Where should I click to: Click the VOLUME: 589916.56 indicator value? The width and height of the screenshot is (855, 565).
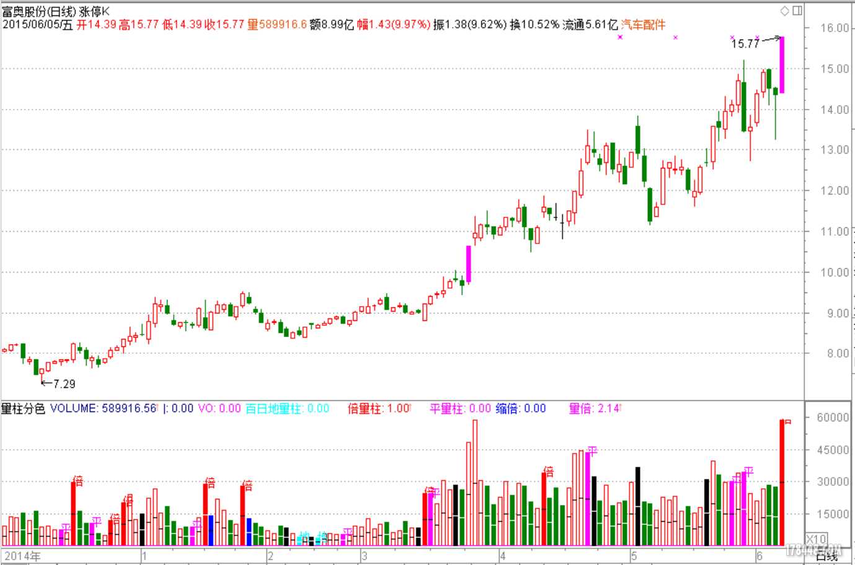104,408
